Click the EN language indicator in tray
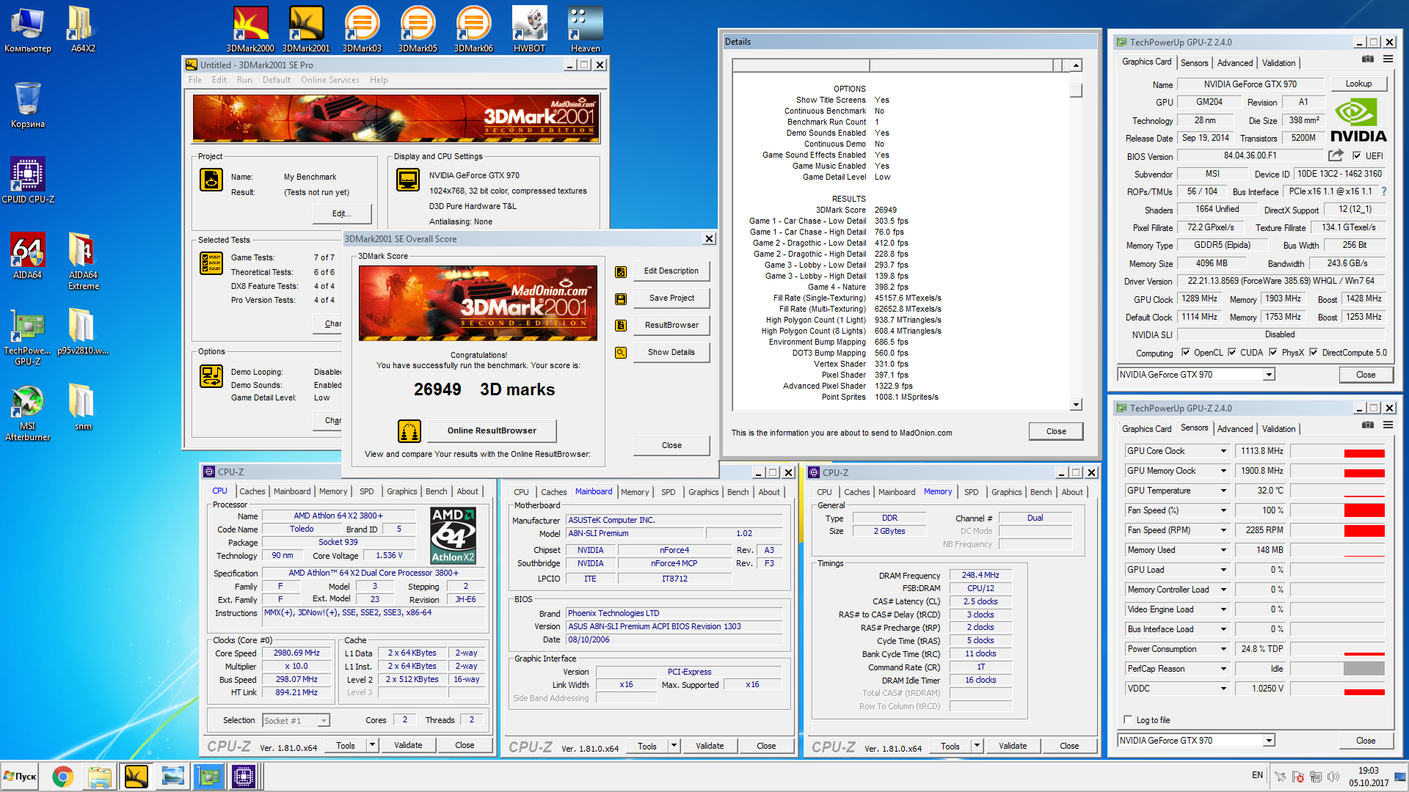1409x792 pixels. click(x=1257, y=775)
